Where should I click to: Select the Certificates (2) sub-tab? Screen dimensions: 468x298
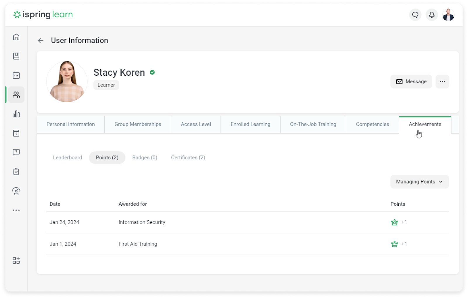tap(188, 158)
